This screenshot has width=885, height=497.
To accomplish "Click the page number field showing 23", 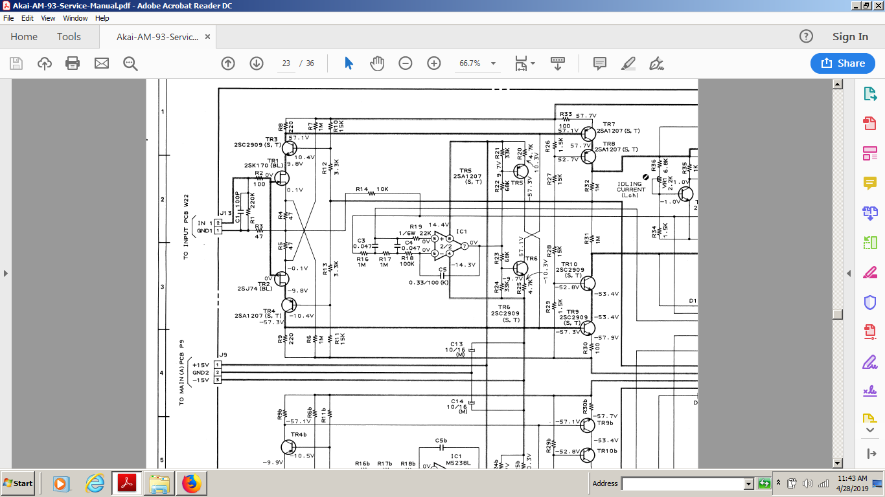I will (286, 63).
